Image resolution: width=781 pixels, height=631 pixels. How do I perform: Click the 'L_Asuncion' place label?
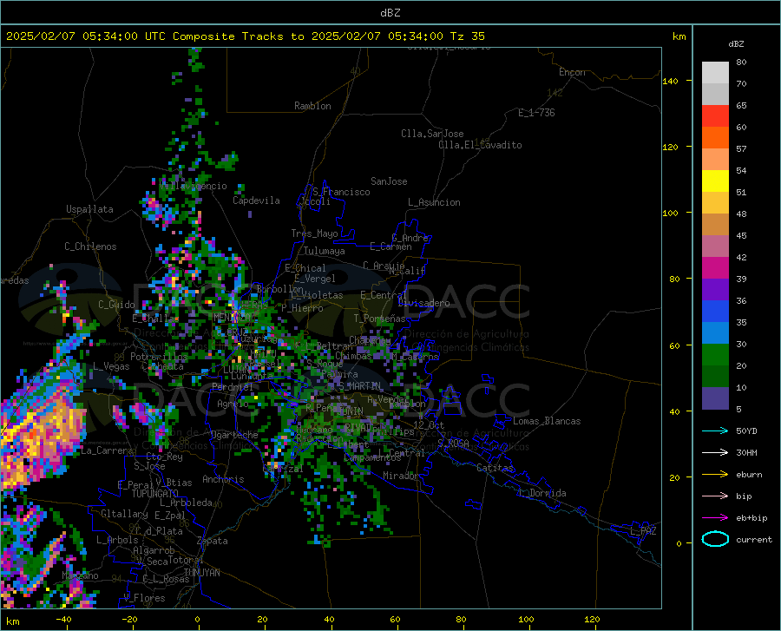coord(434,202)
